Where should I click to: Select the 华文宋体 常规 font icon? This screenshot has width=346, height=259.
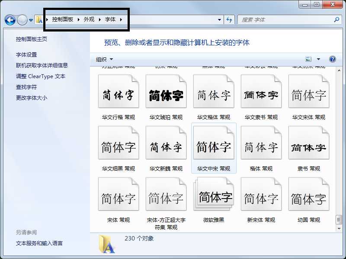[309, 92]
